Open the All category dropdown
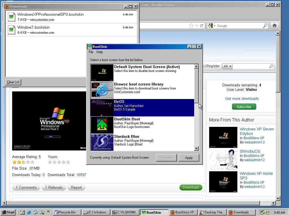This screenshot has width=289, height=216. 227,66
